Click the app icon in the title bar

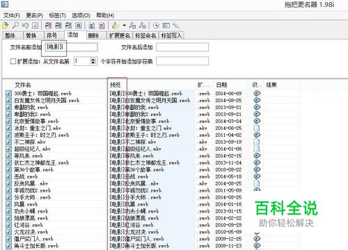click(5, 4)
